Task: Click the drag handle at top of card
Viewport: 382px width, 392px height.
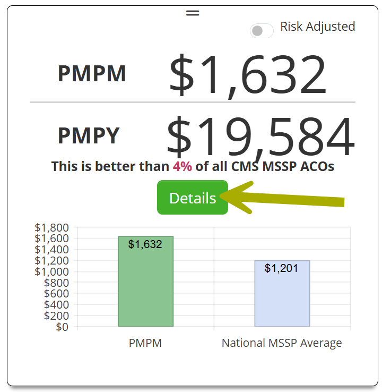Action: pos(193,13)
